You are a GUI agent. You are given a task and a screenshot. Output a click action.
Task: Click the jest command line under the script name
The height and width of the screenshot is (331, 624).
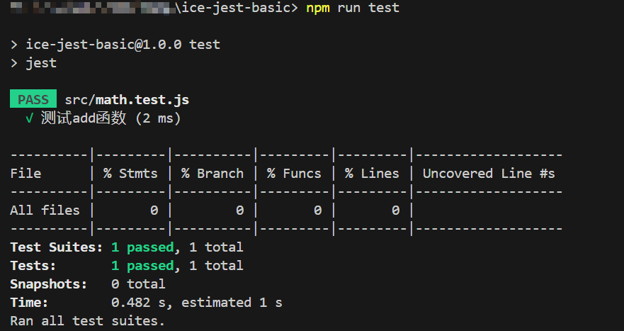point(41,63)
